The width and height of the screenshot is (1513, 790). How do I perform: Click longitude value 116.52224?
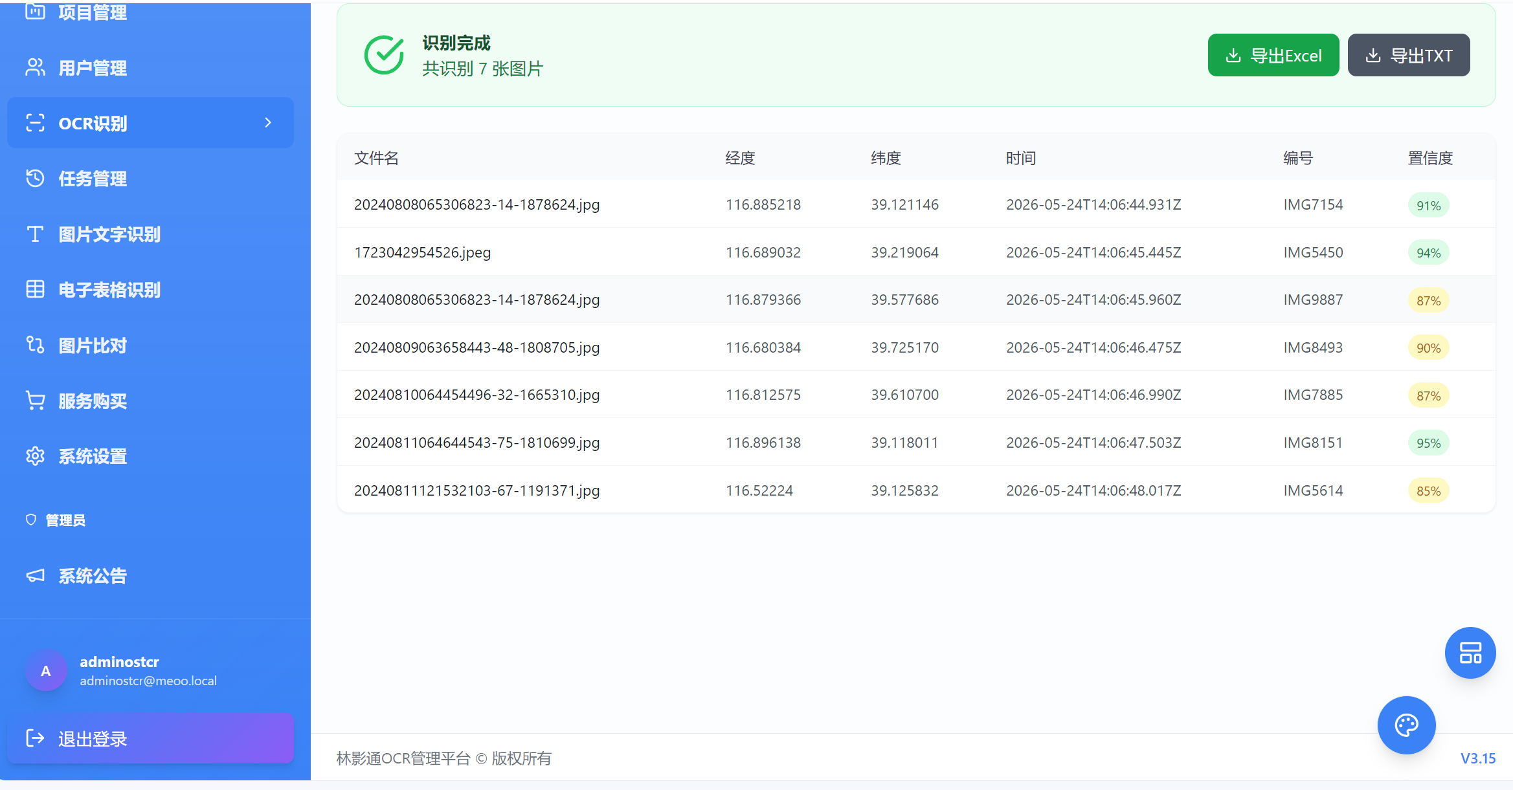(759, 490)
